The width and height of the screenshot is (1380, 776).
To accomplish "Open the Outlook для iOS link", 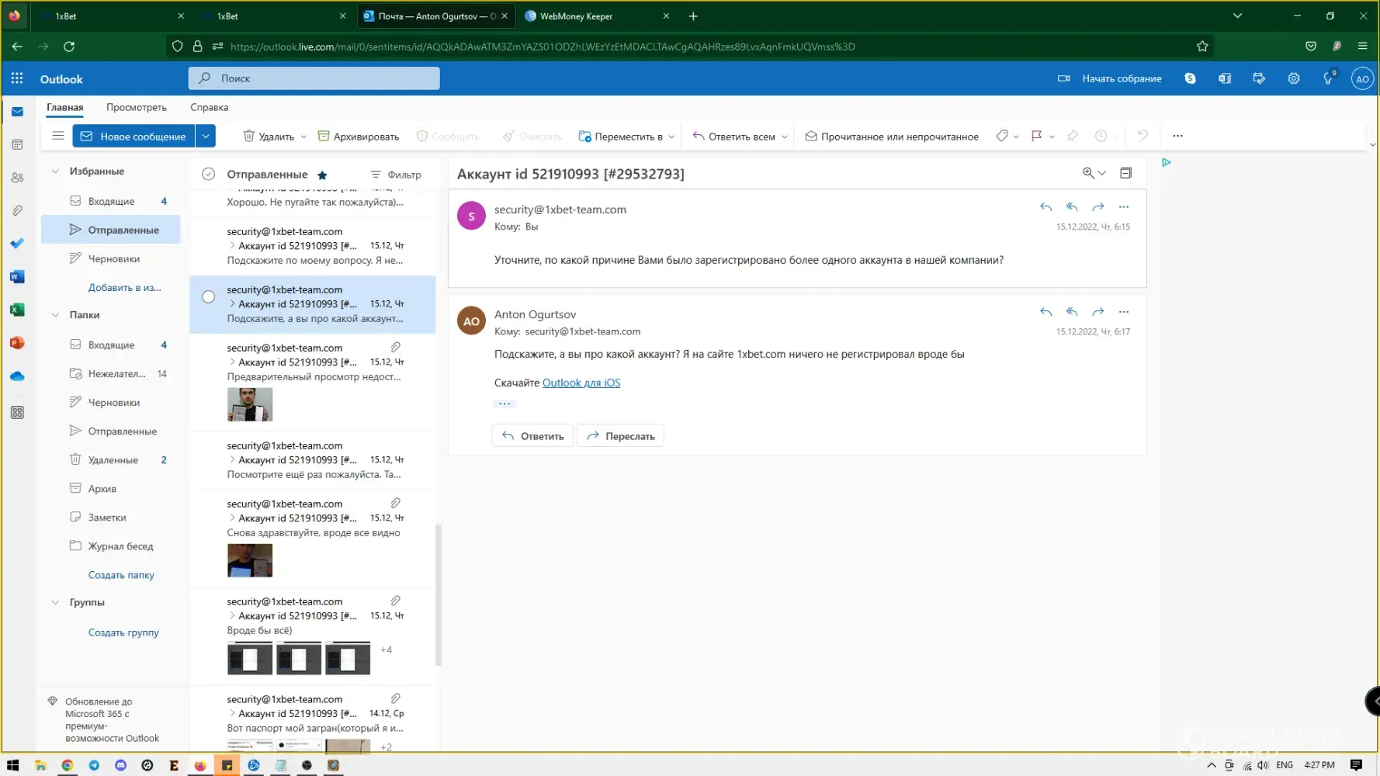I will [x=581, y=383].
